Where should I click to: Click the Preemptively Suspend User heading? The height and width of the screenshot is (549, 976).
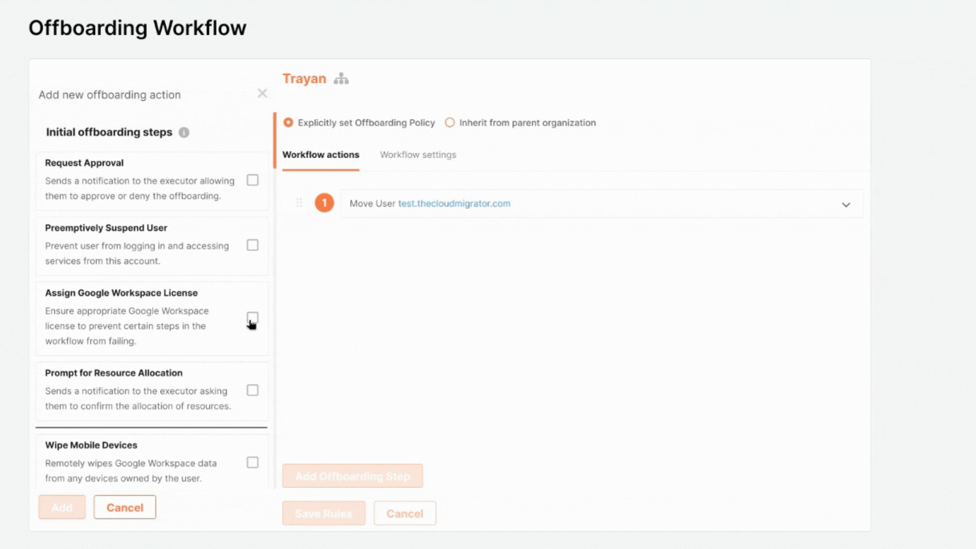106,228
